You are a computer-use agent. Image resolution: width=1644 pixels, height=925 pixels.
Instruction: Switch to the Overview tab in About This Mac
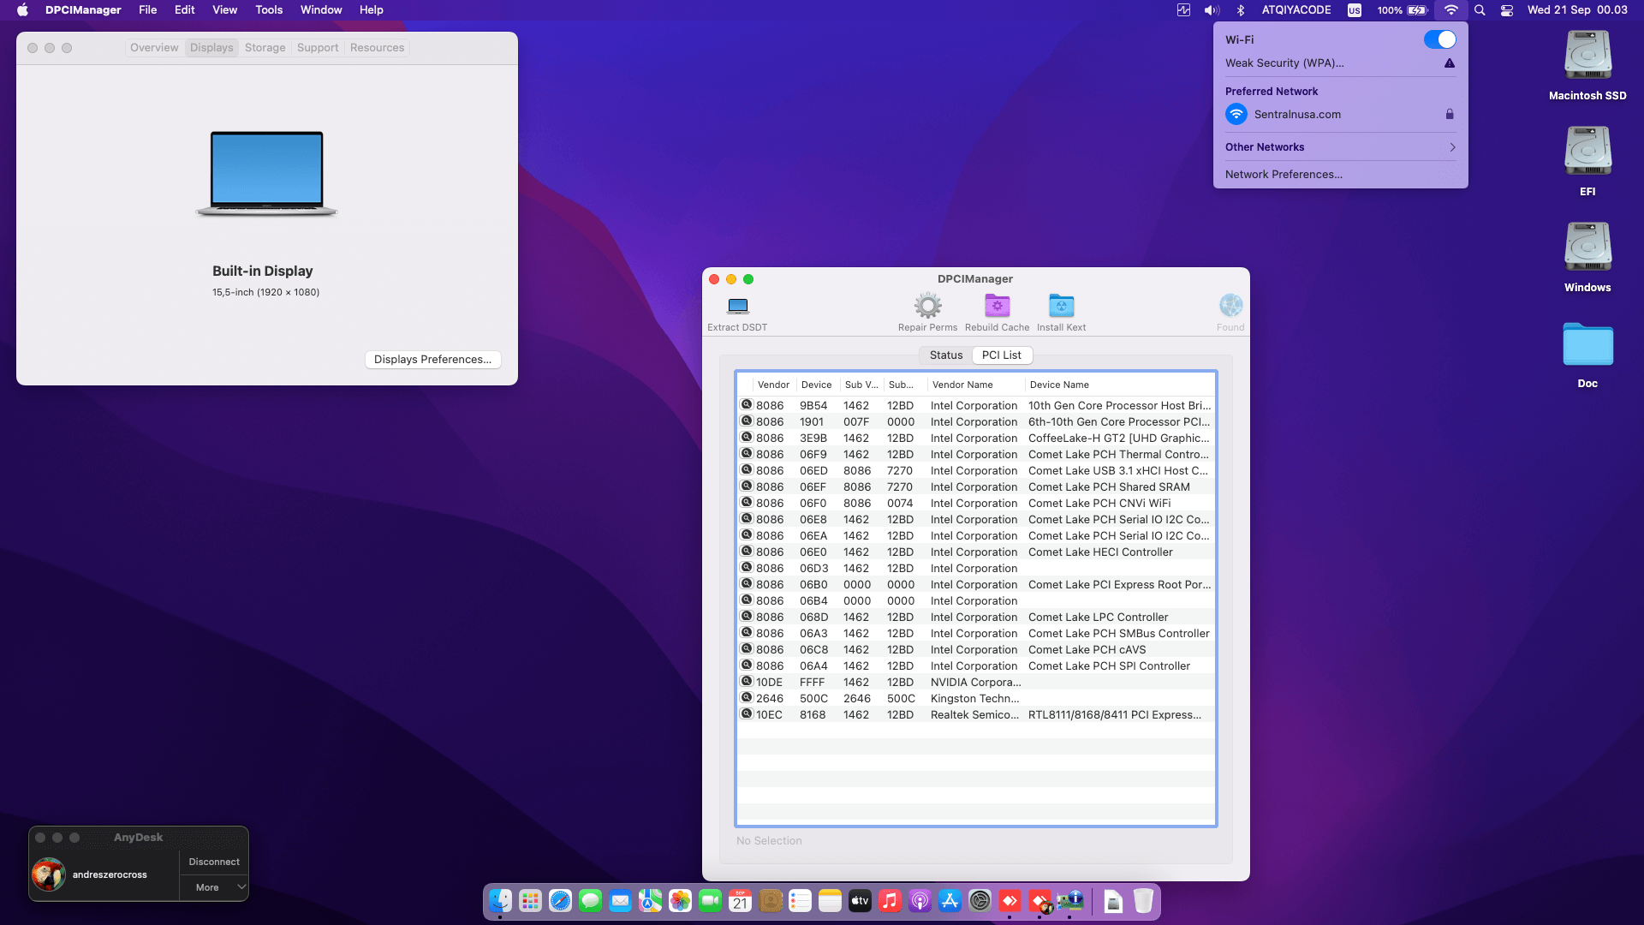[154, 48]
